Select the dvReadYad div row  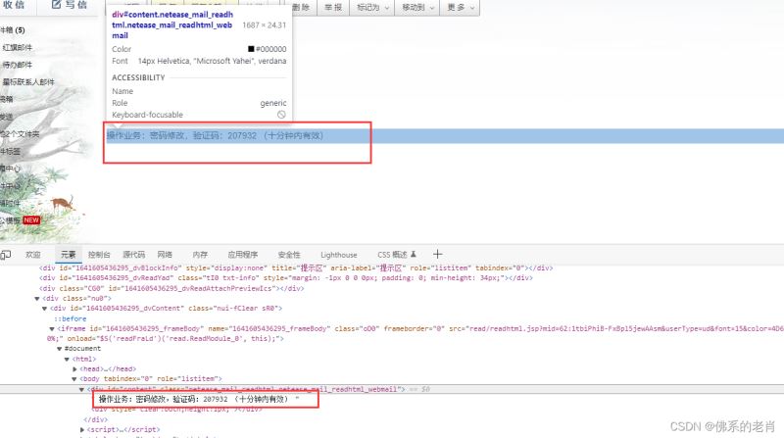click(286, 278)
